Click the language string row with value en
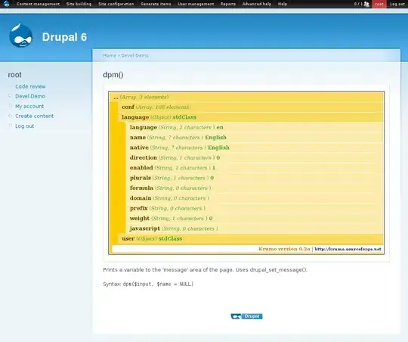The image size is (408, 342). click(255, 127)
